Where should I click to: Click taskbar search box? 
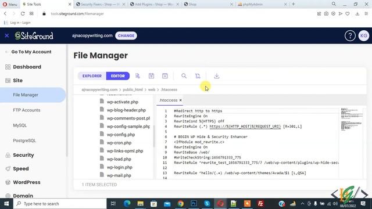(60, 204)
